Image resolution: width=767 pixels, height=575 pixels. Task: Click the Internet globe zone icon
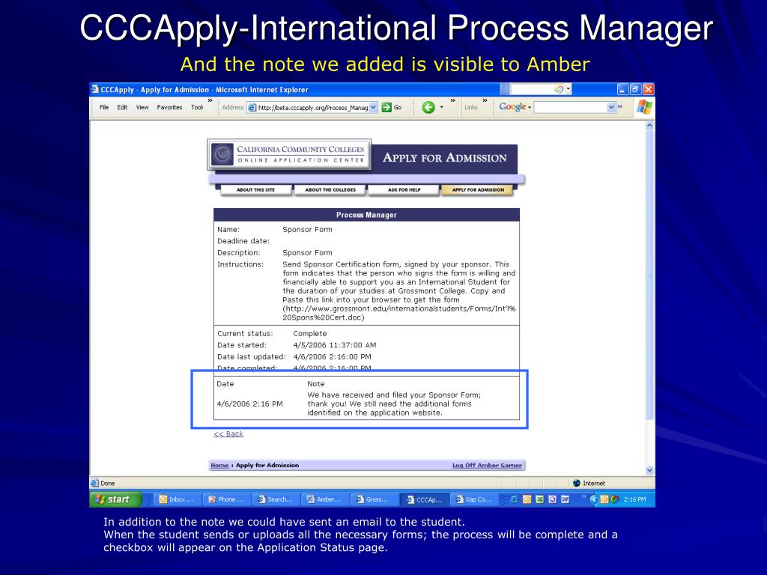(x=577, y=483)
